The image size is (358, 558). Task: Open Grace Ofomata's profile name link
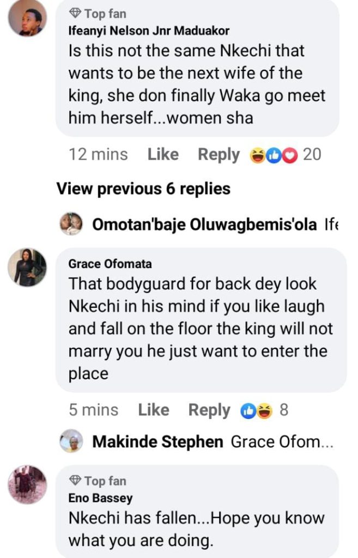point(110,264)
